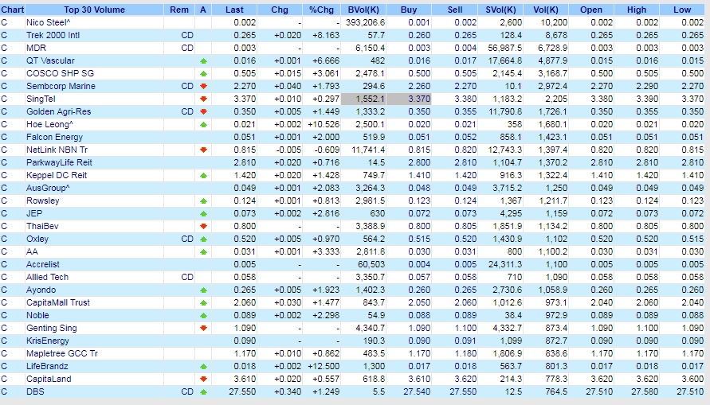Click red down arrow for SingTel
Screen dimensions: 710x405
[x=203, y=99]
